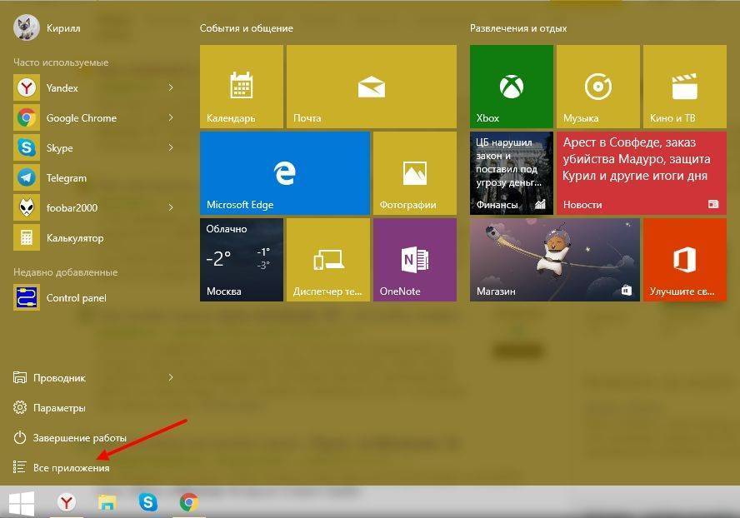Screen dimensions: 740x518
Task: Open the Музыка tile
Action: click(597, 86)
